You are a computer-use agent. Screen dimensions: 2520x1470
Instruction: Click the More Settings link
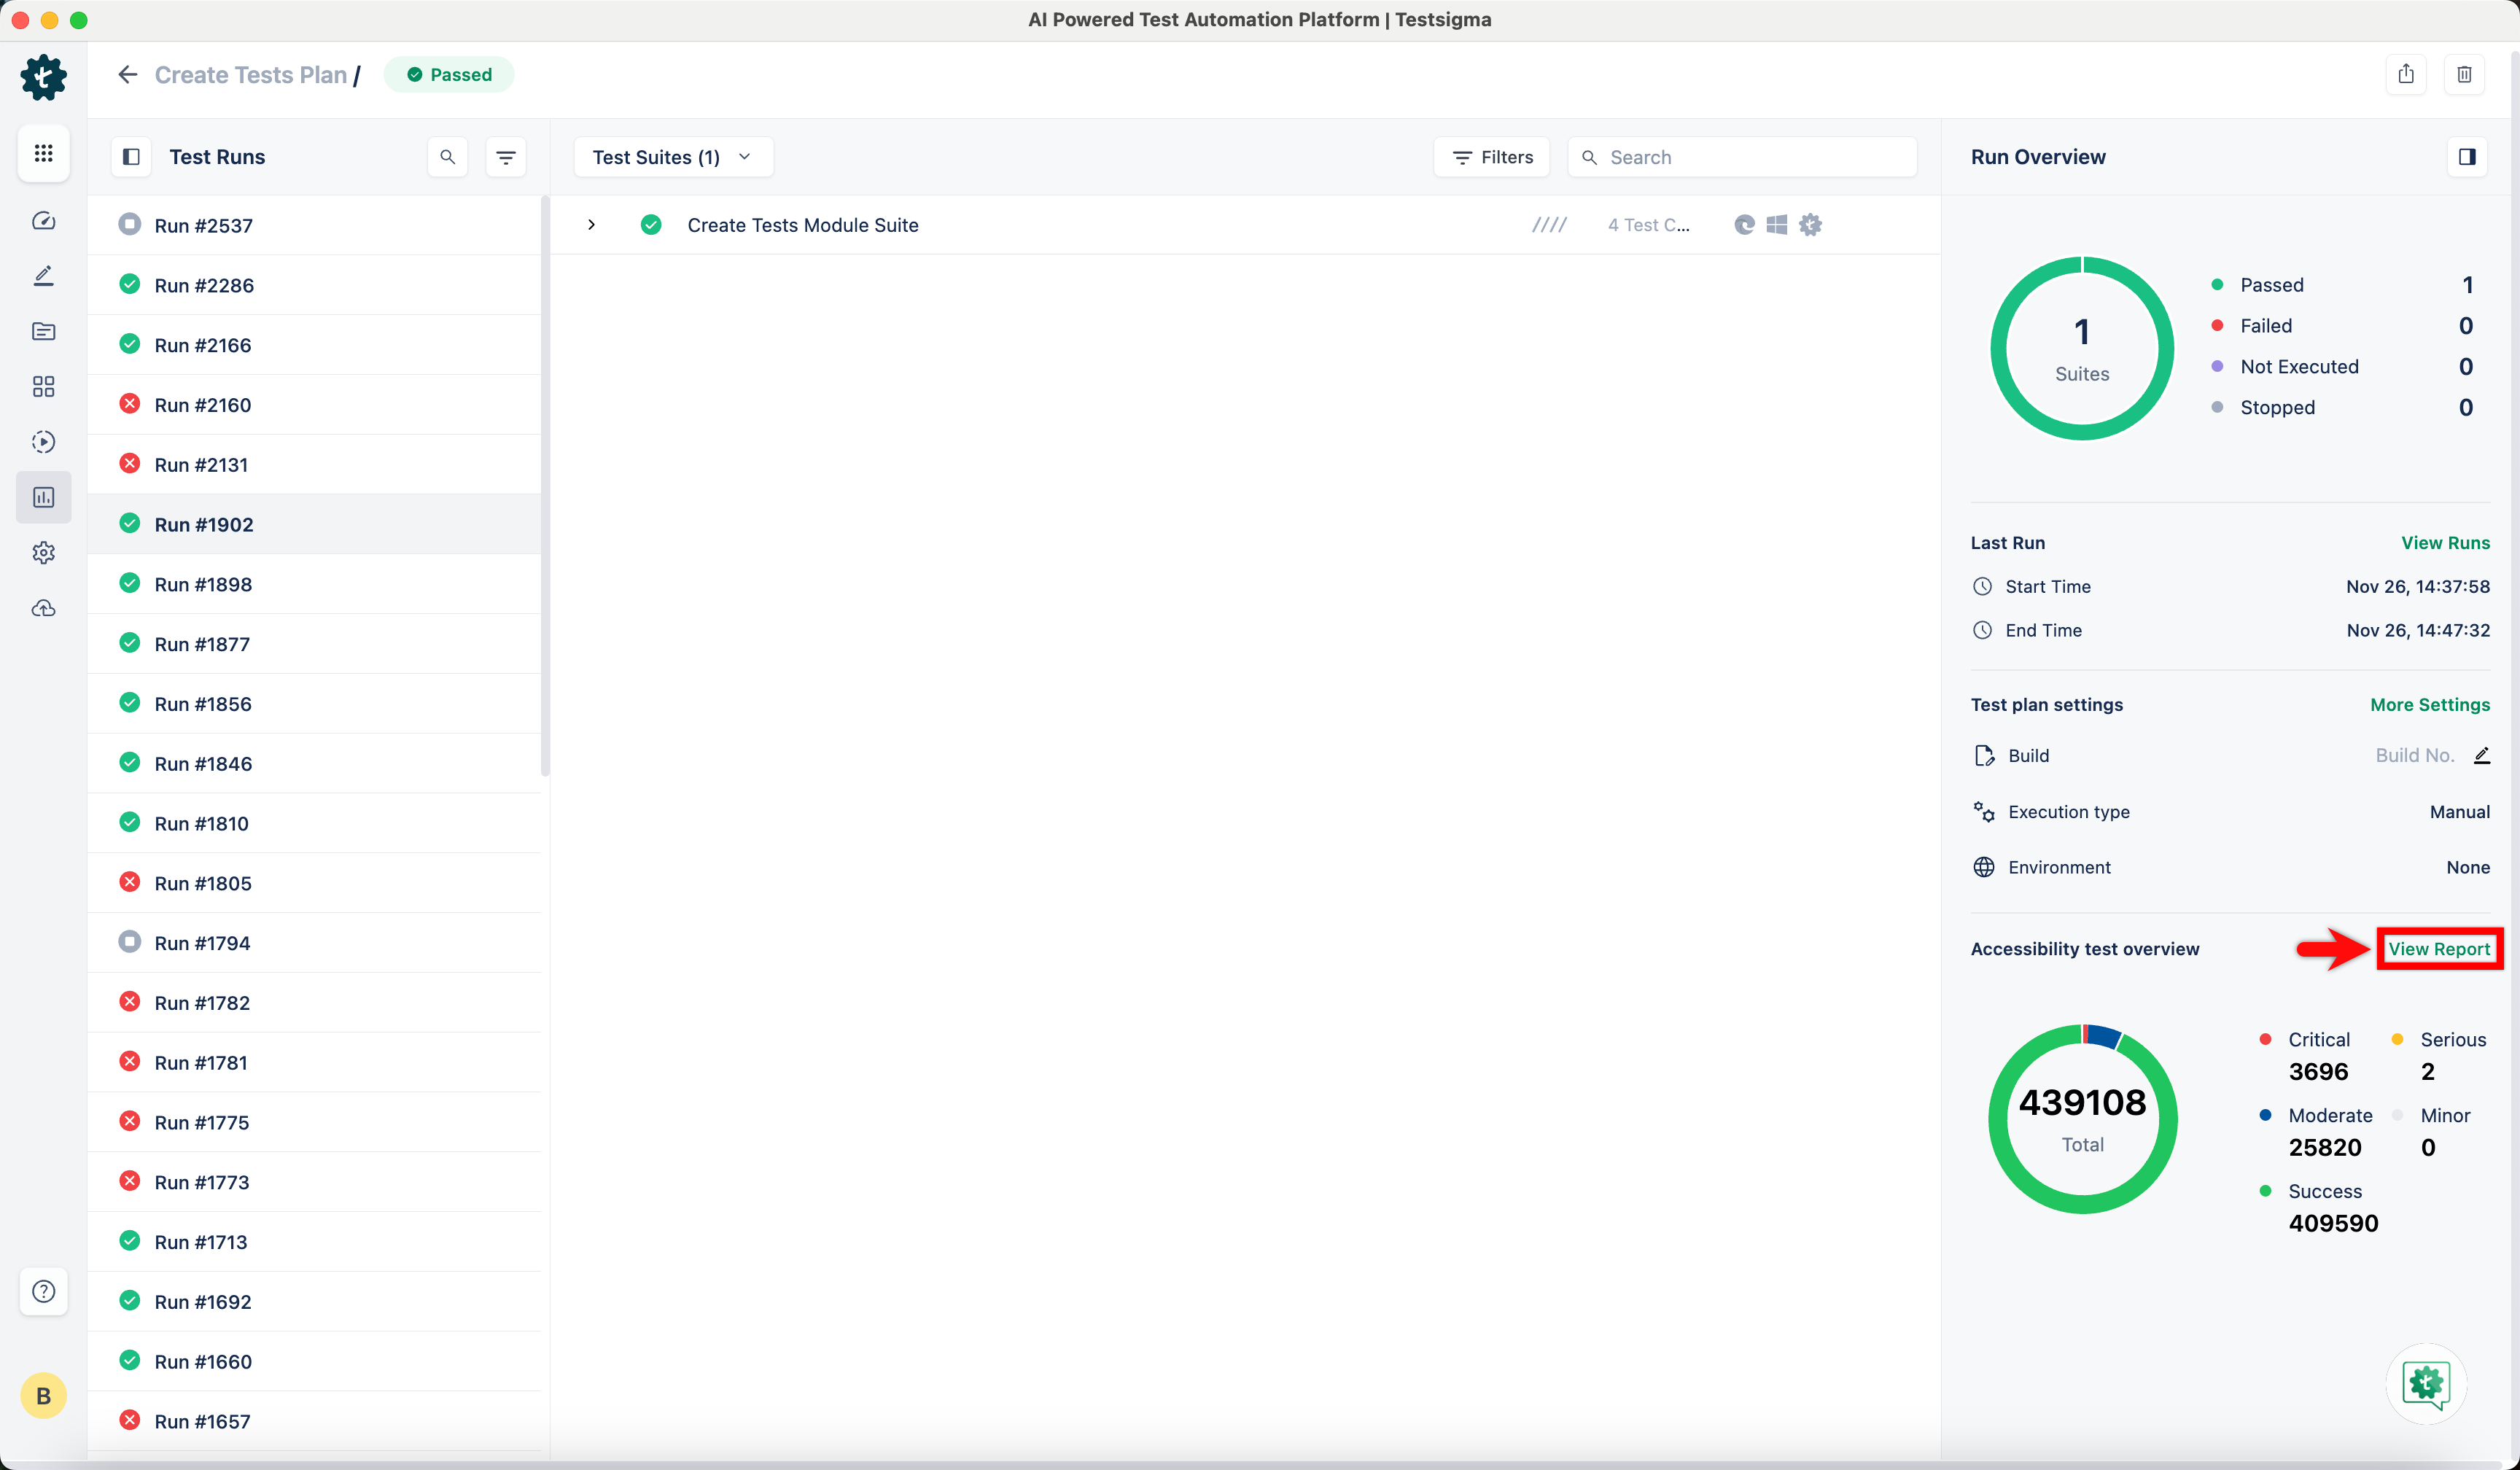click(2429, 705)
